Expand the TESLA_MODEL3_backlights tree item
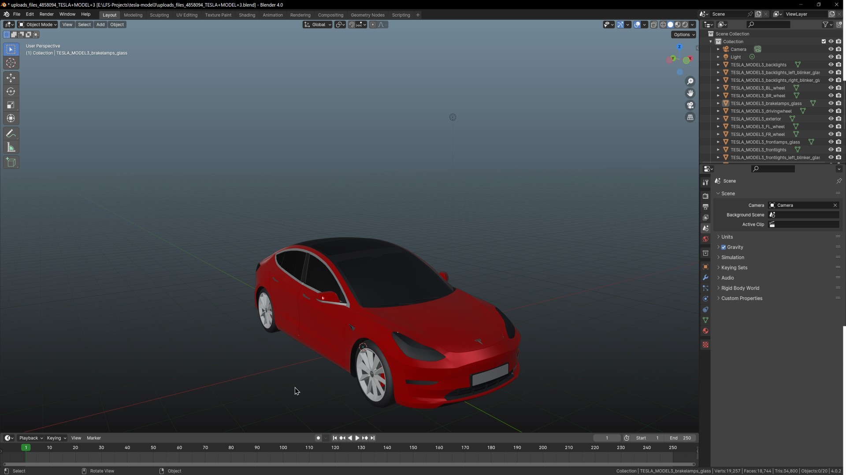846x475 pixels. [718, 65]
